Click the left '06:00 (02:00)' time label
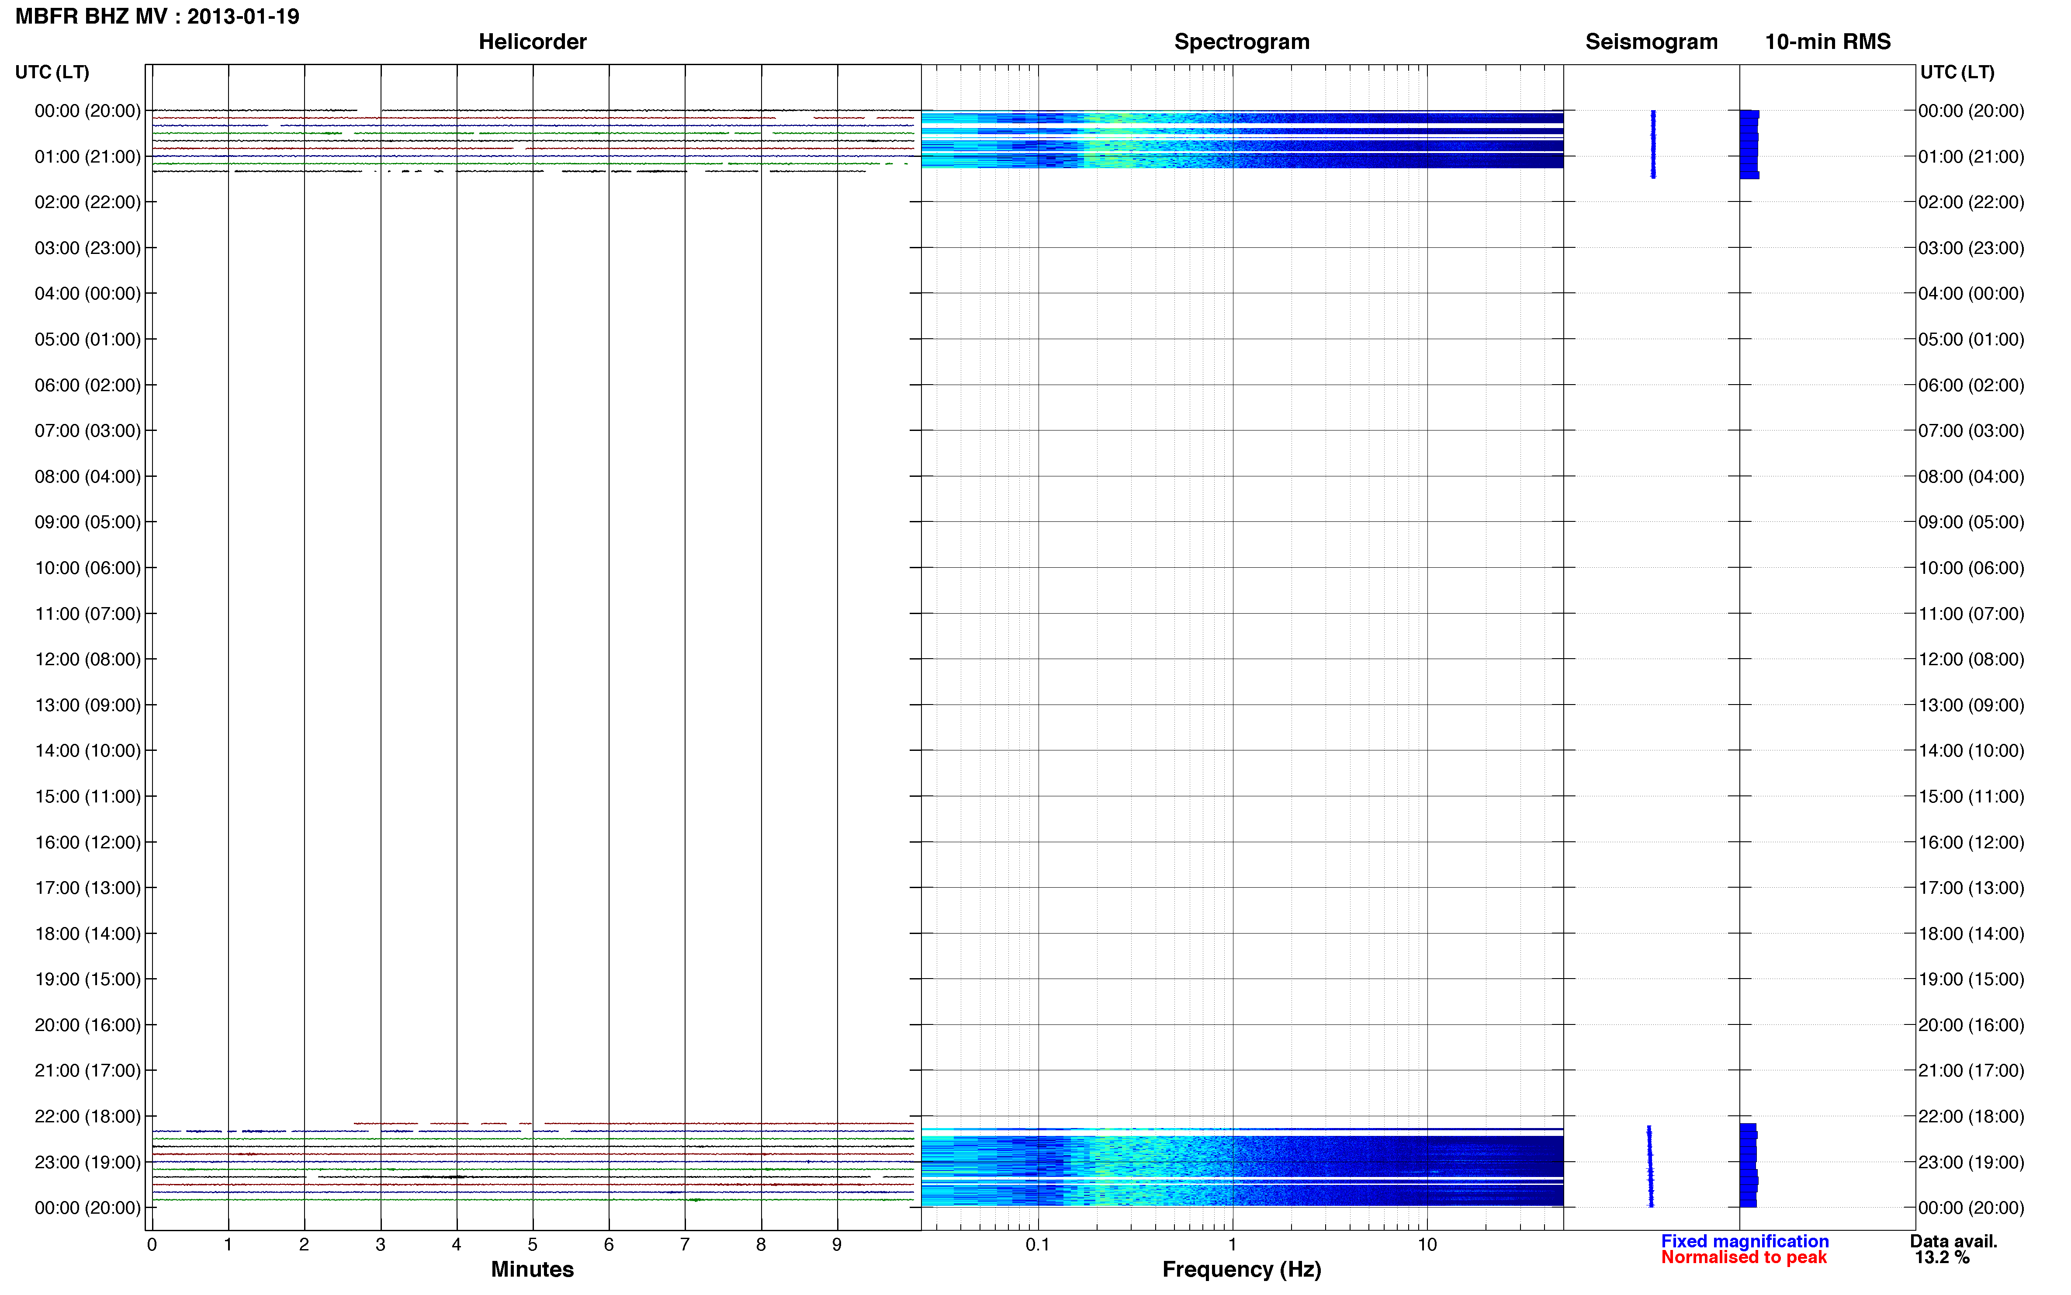Viewport: 2071px width, 1295px height. click(87, 385)
